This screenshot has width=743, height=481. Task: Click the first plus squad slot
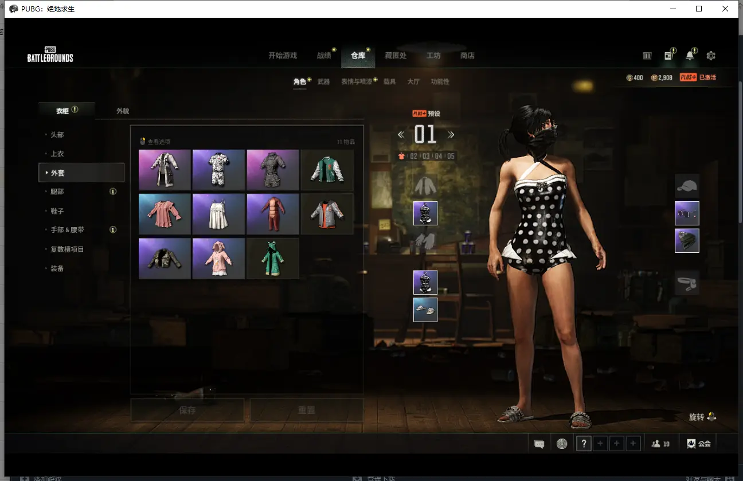(600, 443)
